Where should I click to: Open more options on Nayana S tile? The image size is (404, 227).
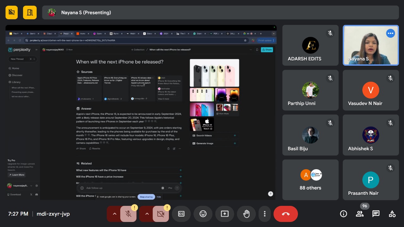pyautogui.click(x=390, y=33)
